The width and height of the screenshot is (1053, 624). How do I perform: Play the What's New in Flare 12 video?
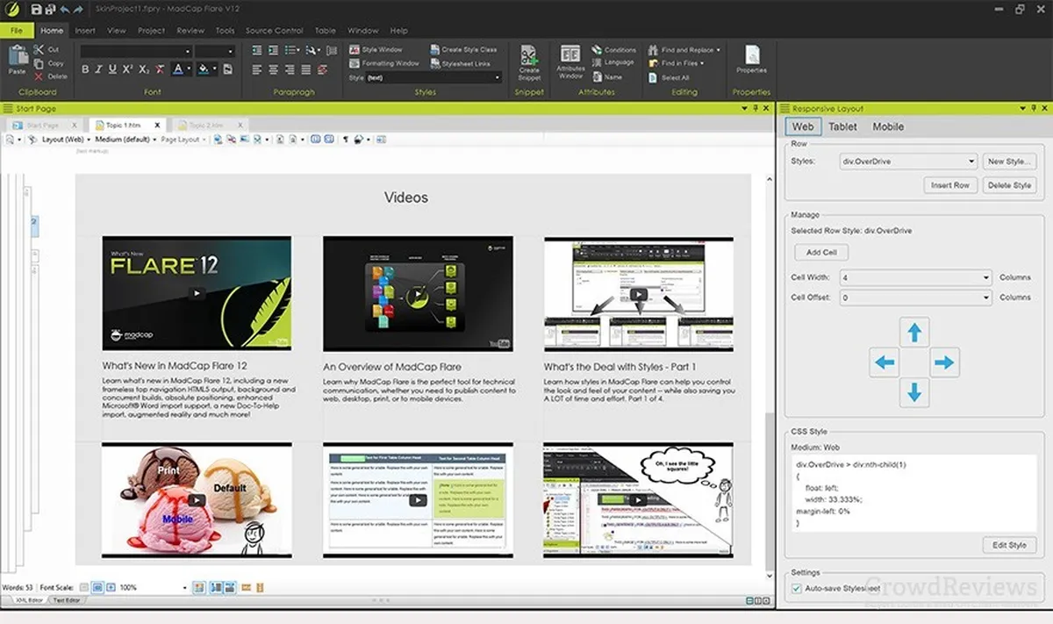[x=197, y=294]
